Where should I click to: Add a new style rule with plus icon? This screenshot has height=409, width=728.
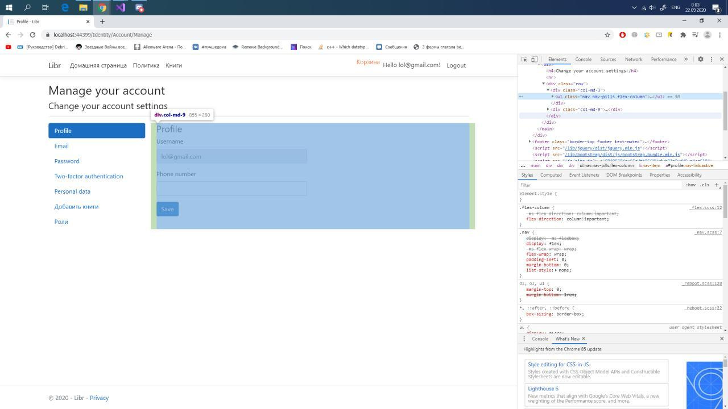(x=717, y=185)
